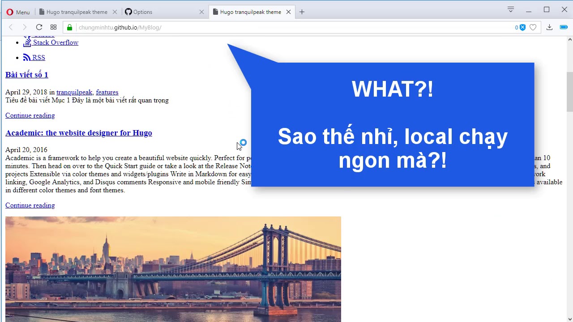Open the RSS feed link

(38, 58)
